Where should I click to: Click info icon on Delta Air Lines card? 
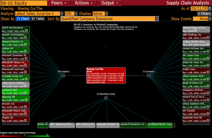pyautogui.click(x=208, y=65)
